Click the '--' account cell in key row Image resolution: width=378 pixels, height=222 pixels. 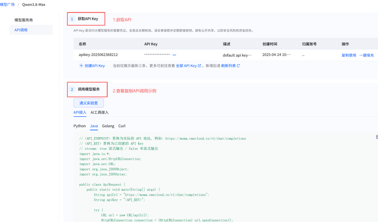pyautogui.click(x=303, y=55)
